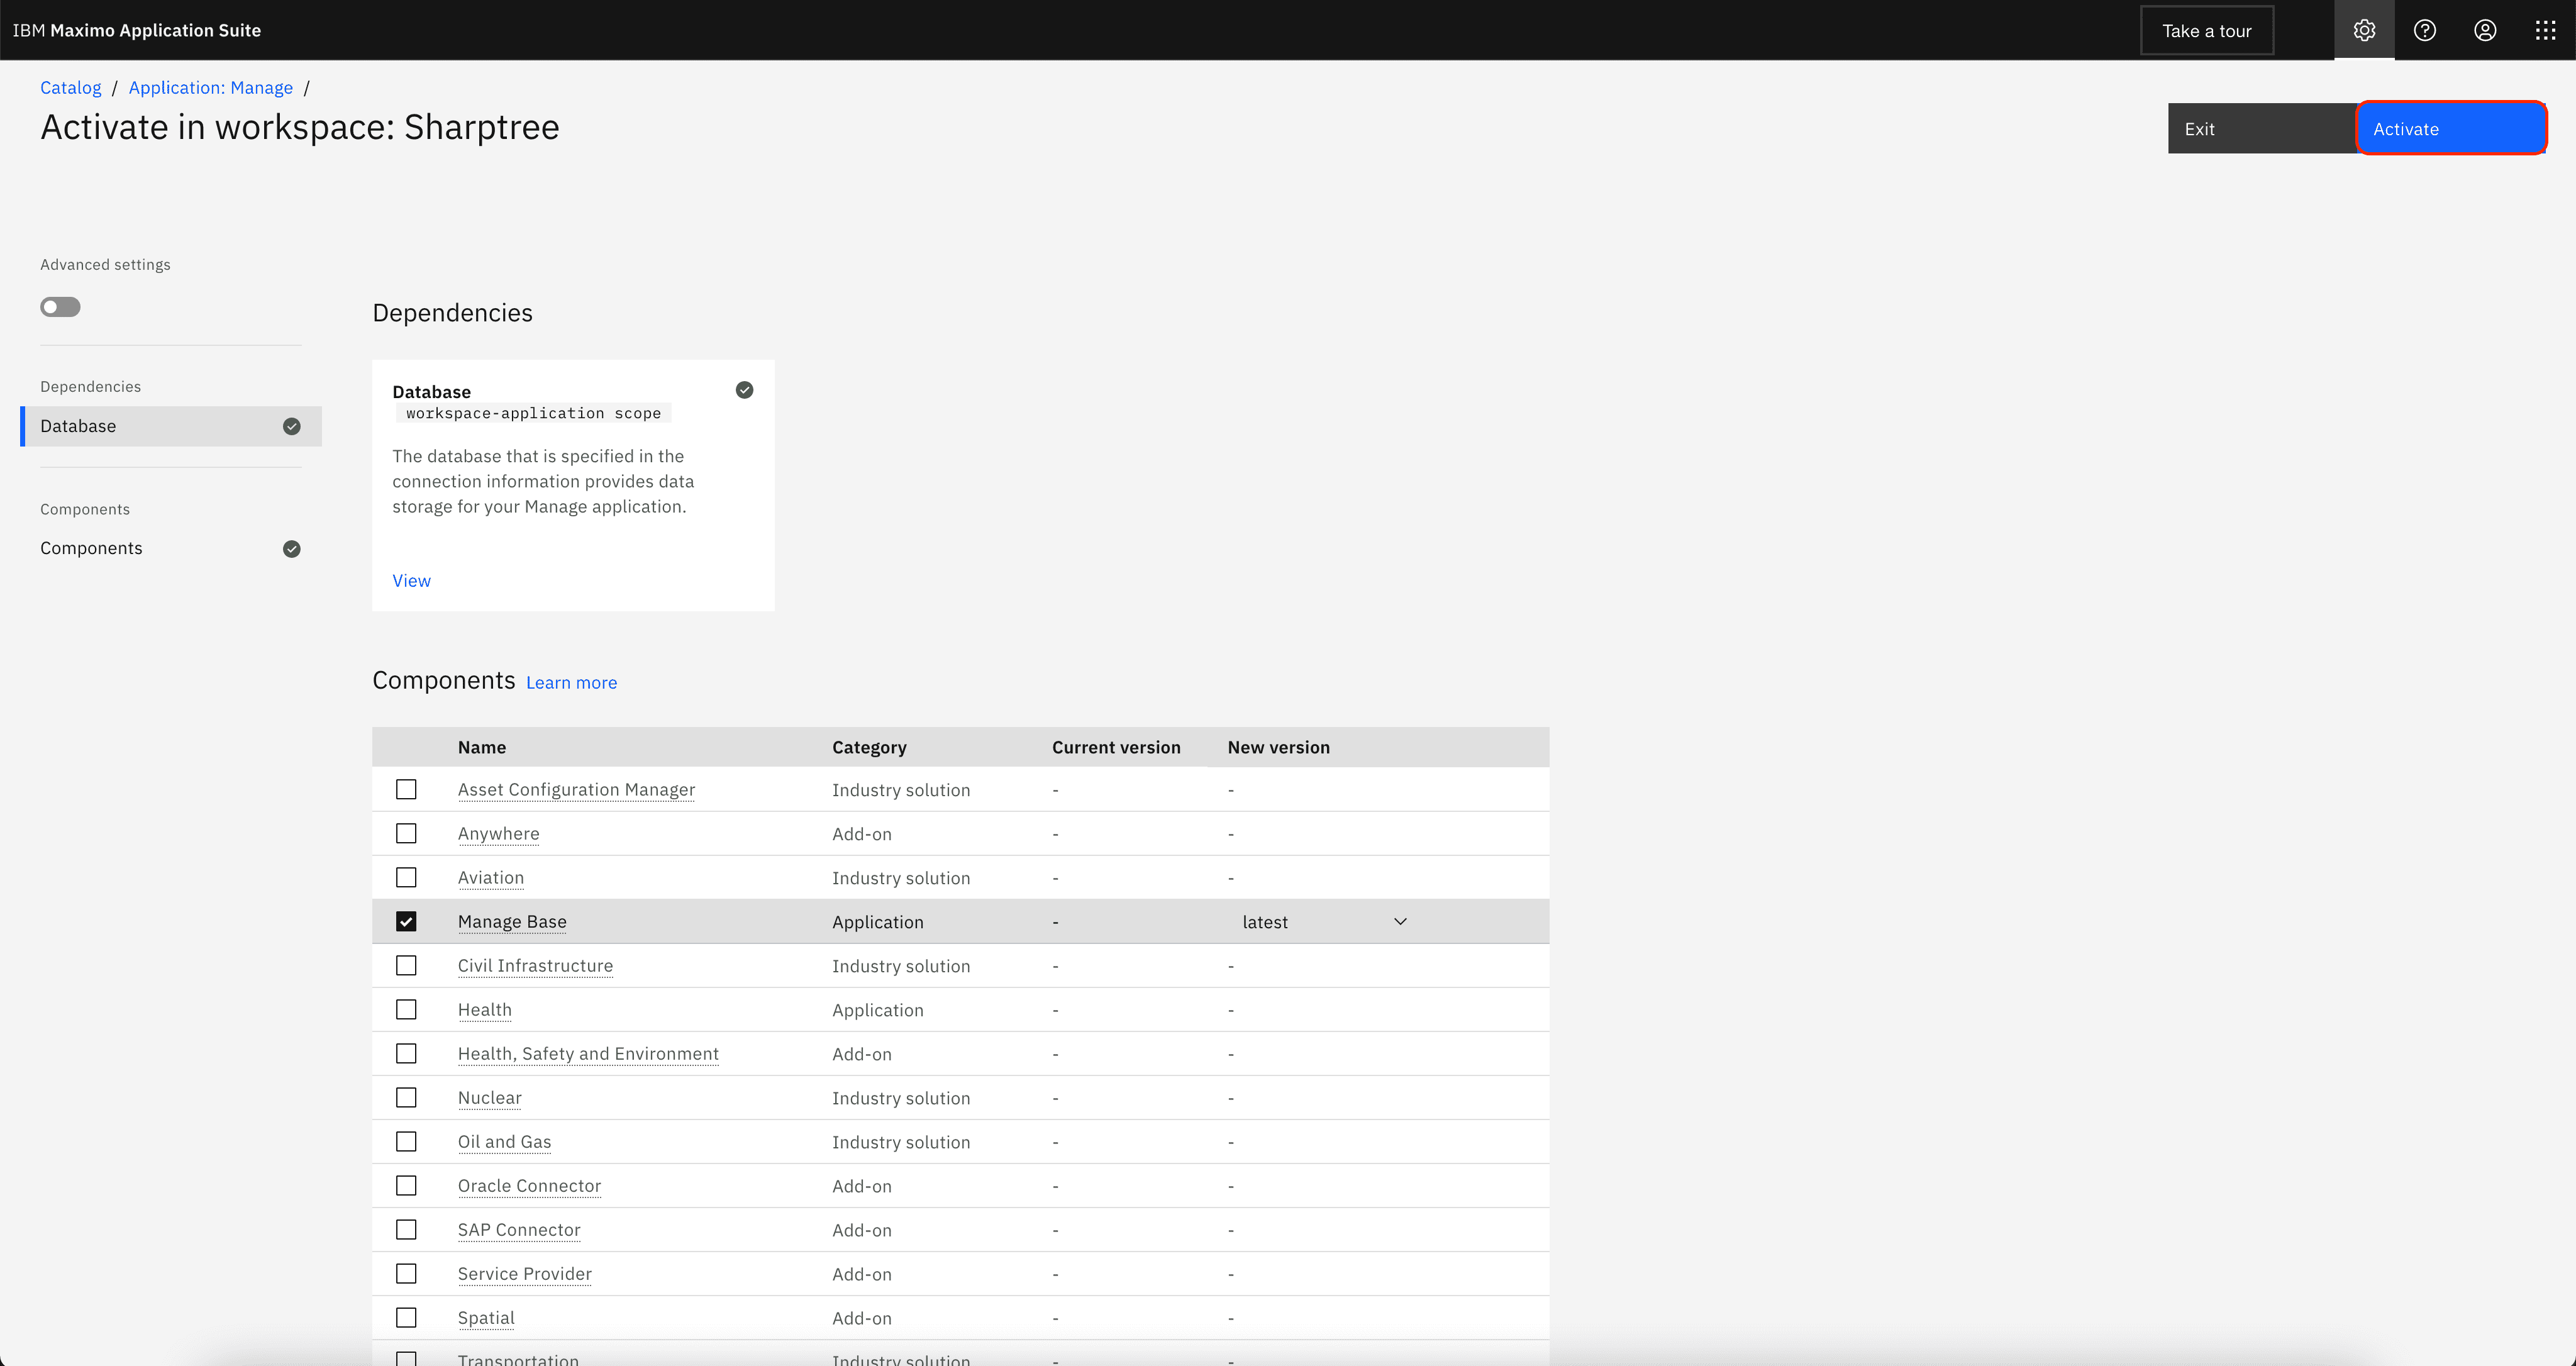The image size is (2576, 1366).
Task: Click the Exit button
Action: coord(2262,129)
